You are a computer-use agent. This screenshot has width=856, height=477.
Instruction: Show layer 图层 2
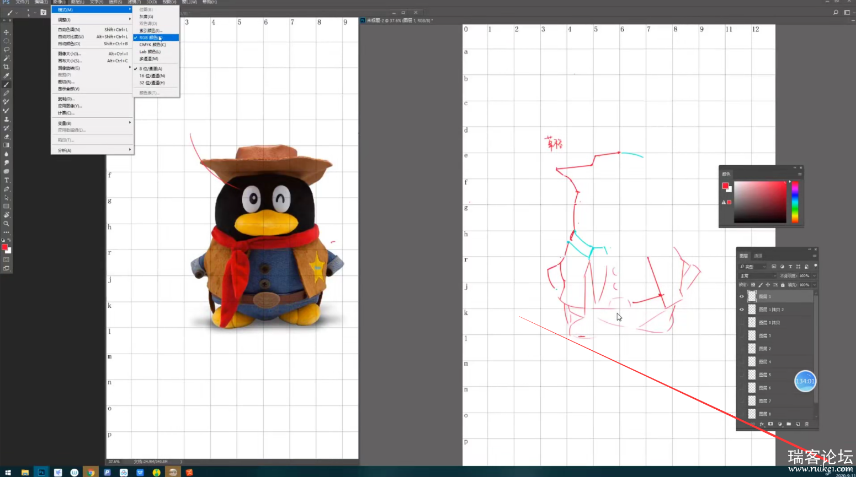[742, 349]
